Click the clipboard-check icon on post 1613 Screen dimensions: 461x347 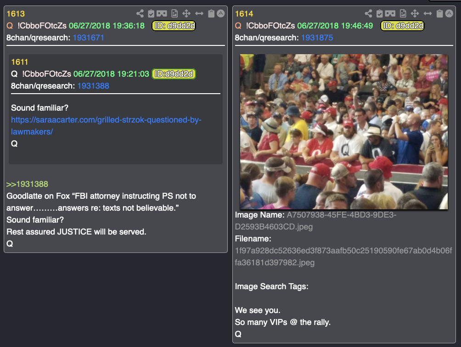tap(151, 13)
